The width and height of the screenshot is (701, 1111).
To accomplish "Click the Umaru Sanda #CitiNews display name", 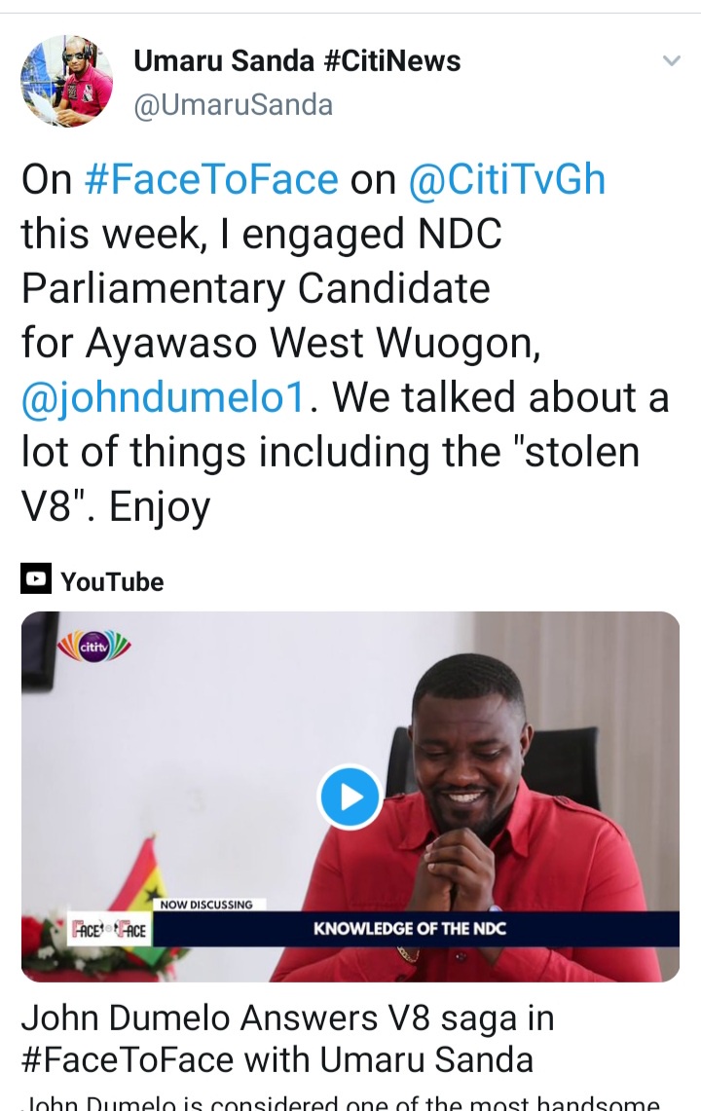I will pyautogui.click(x=297, y=62).
